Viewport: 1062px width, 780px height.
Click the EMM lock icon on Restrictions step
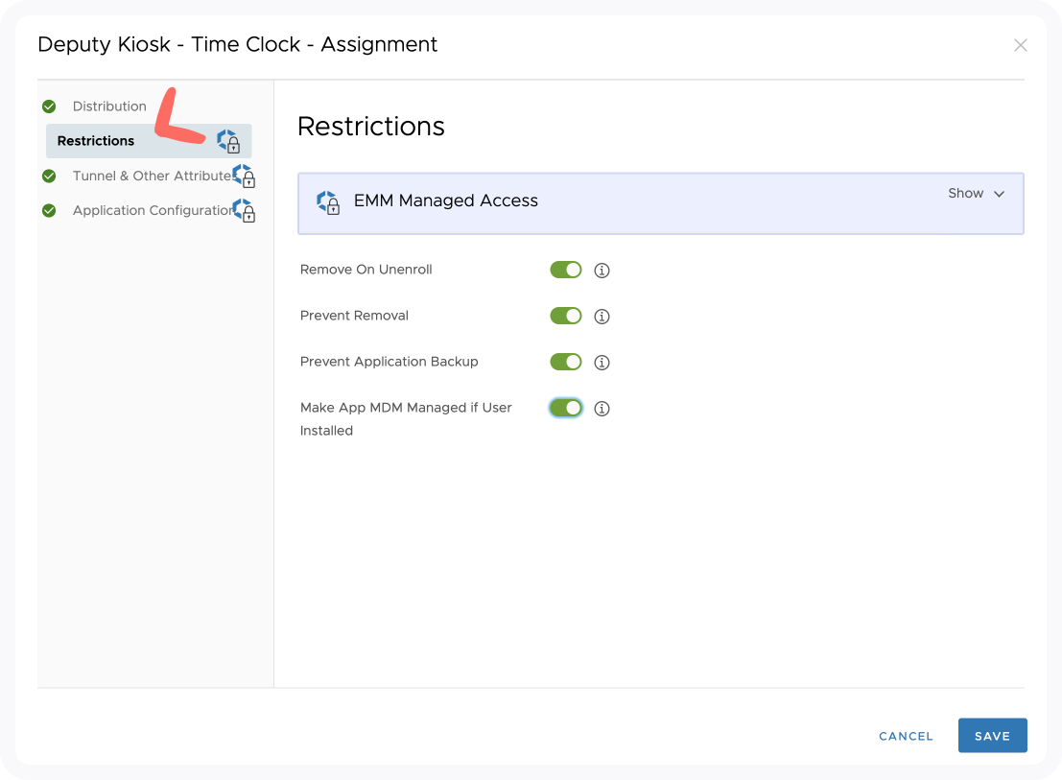(x=228, y=141)
